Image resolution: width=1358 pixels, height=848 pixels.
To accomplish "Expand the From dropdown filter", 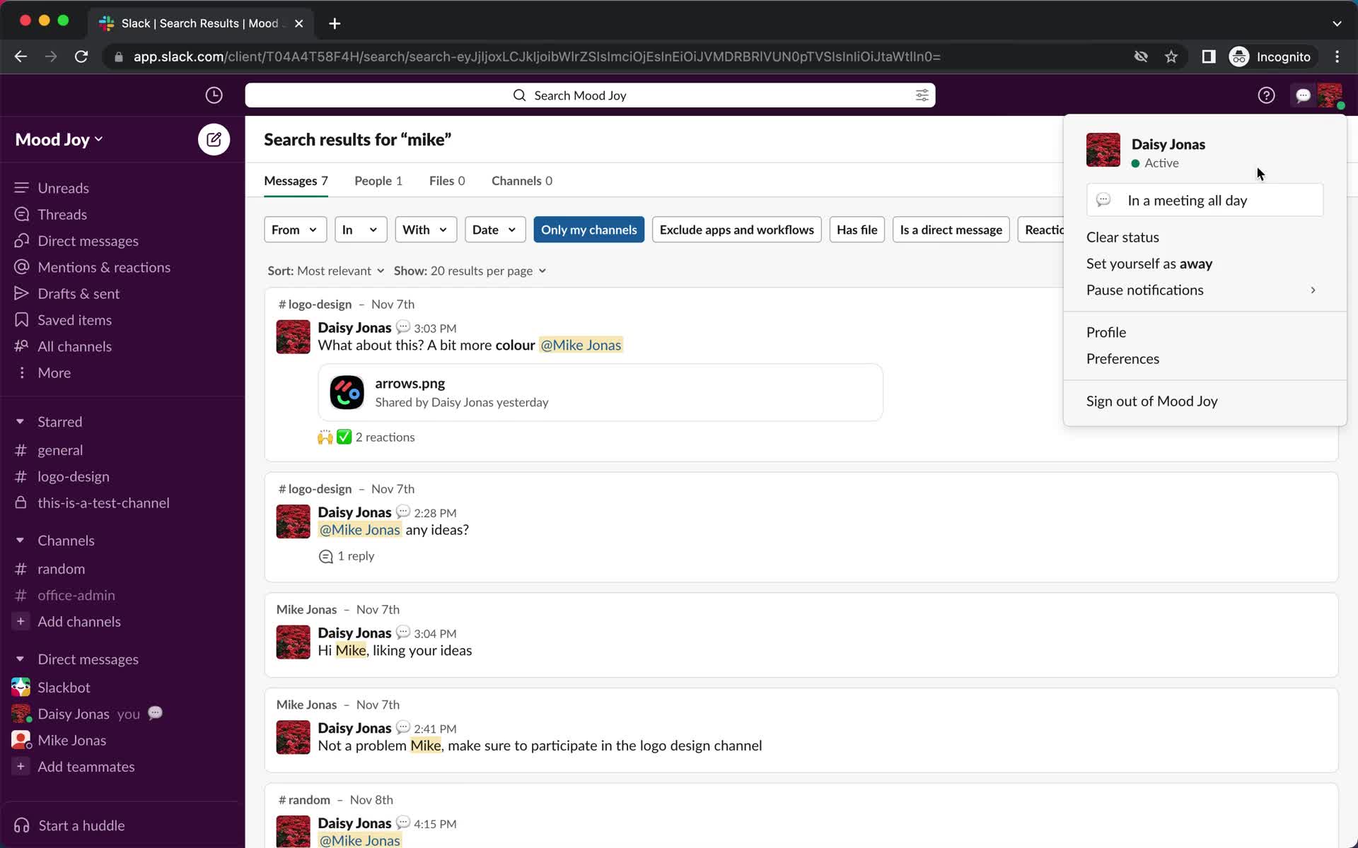I will (x=294, y=230).
